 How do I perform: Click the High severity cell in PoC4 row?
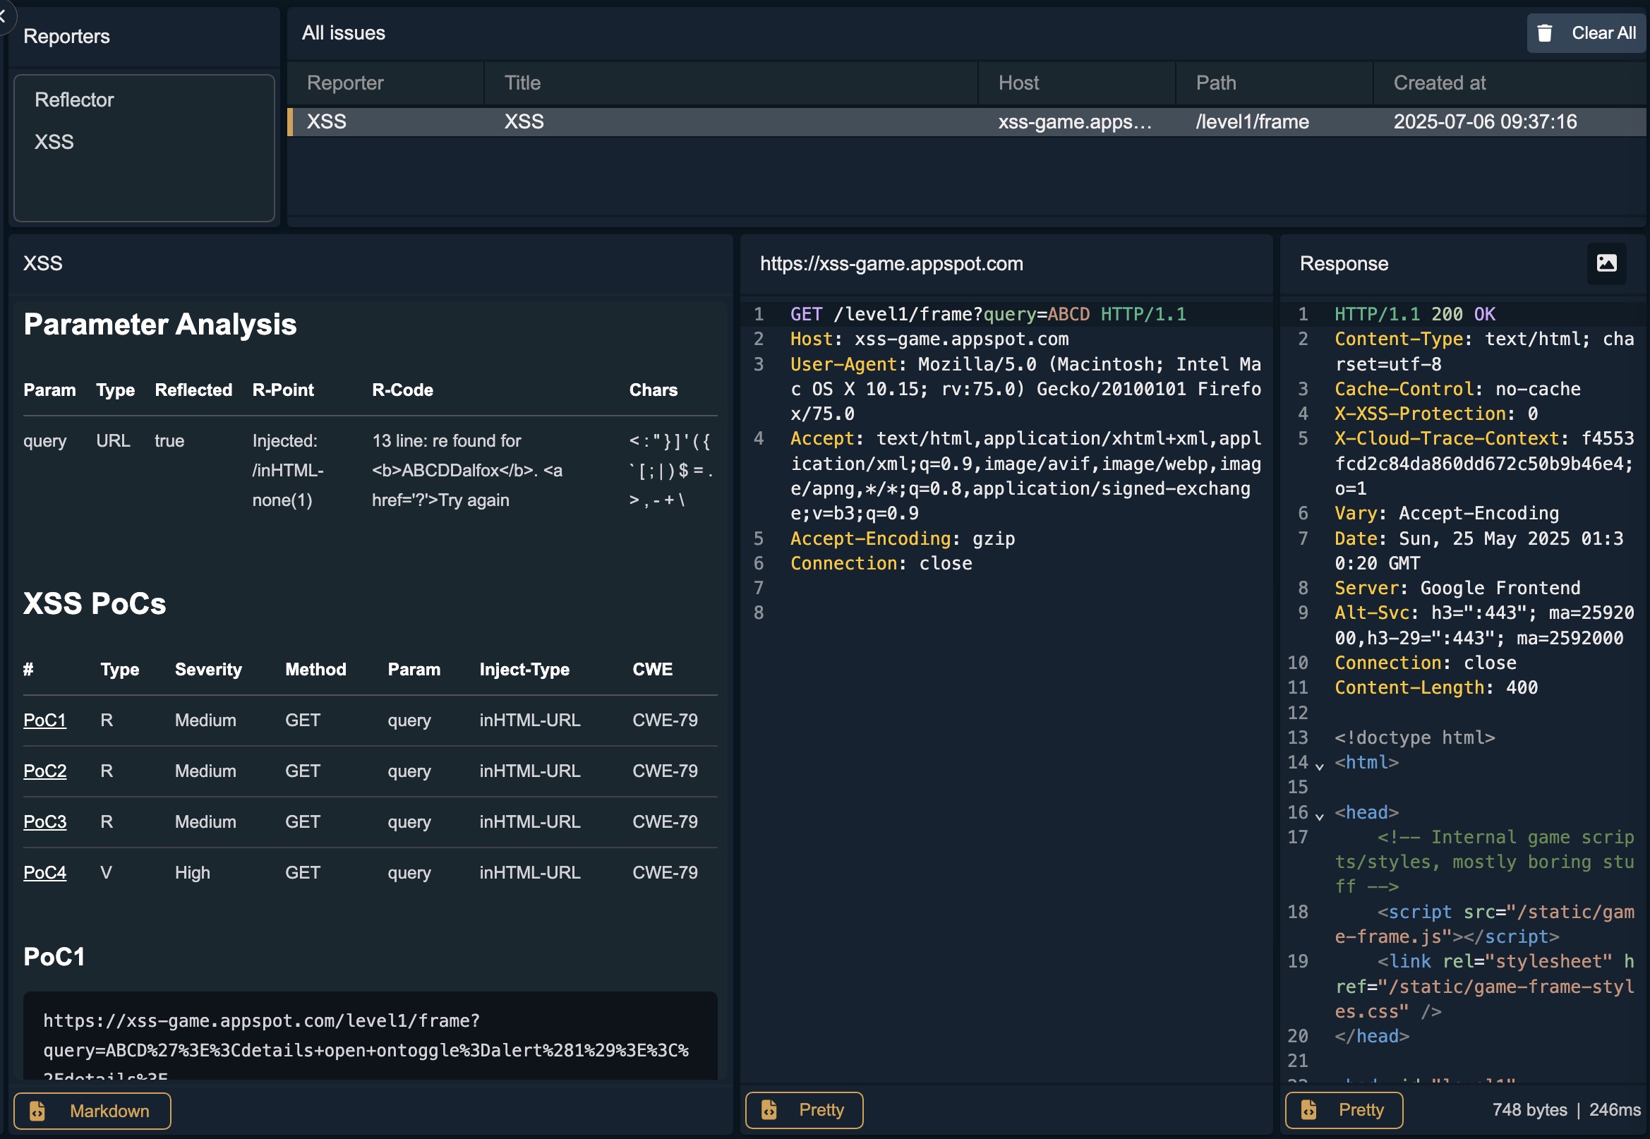point(193,872)
